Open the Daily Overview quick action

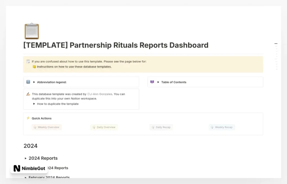pyautogui.click(x=104, y=127)
